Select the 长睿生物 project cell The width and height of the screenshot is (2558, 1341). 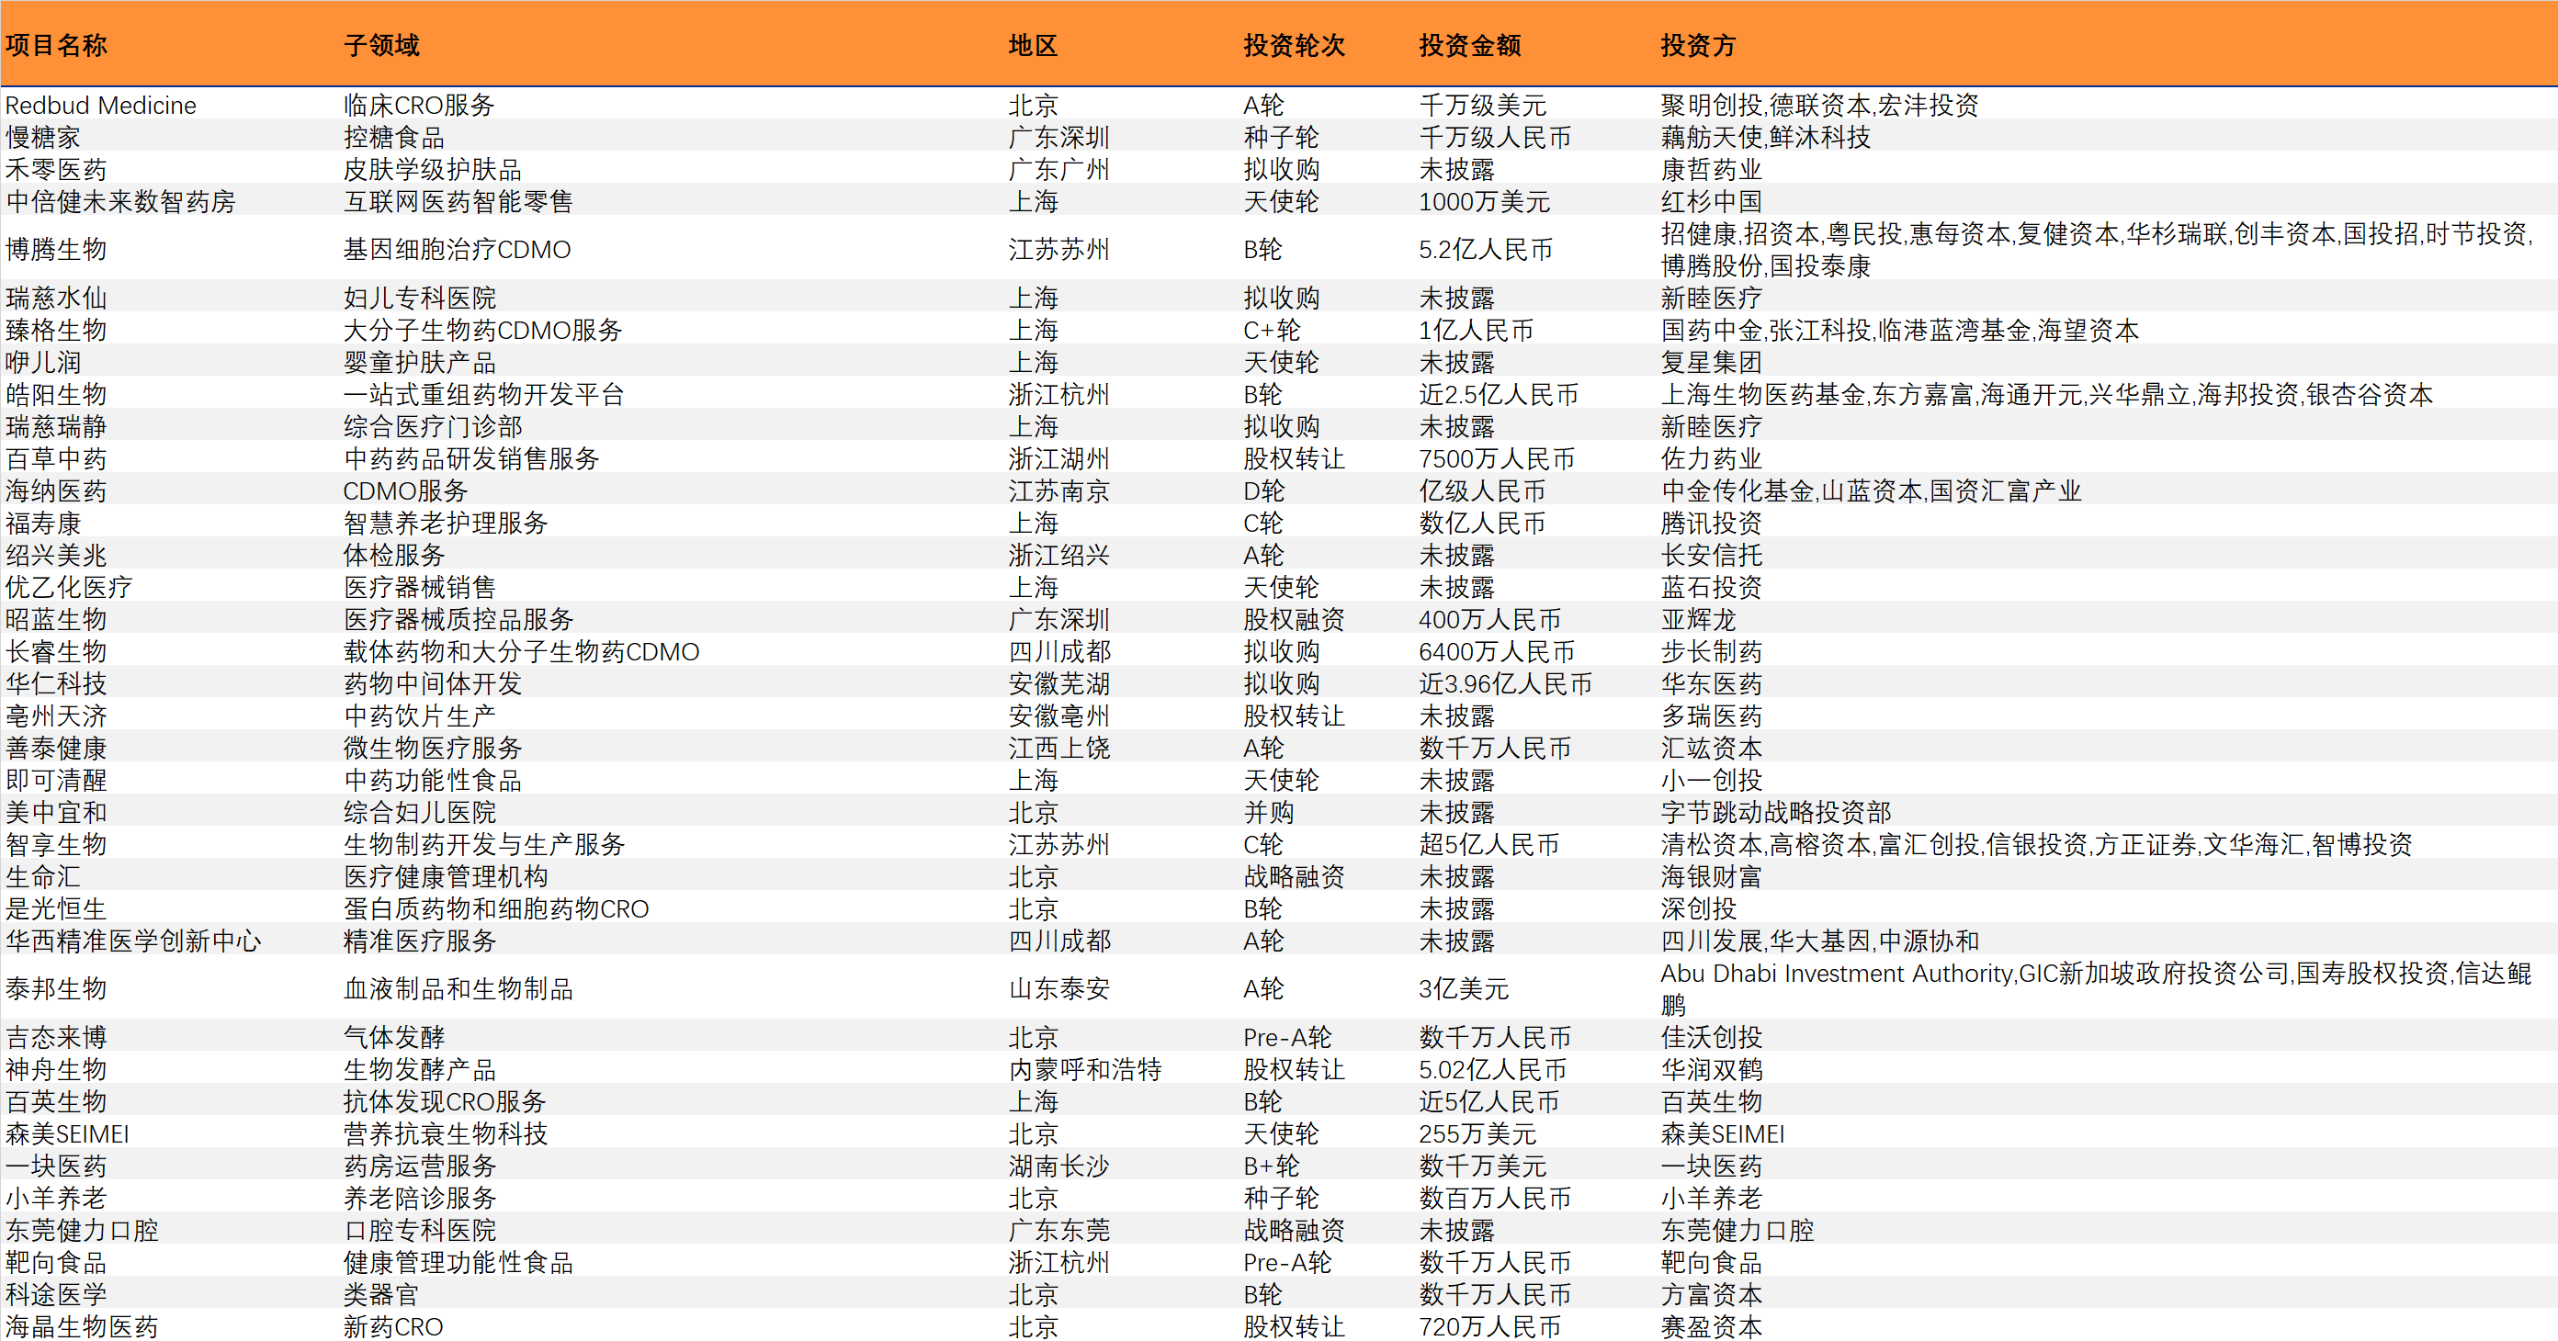(56, 652)
